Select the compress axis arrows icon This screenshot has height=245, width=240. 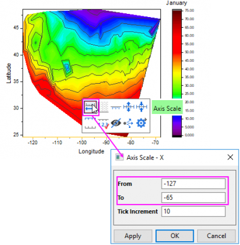coord(141,107)
